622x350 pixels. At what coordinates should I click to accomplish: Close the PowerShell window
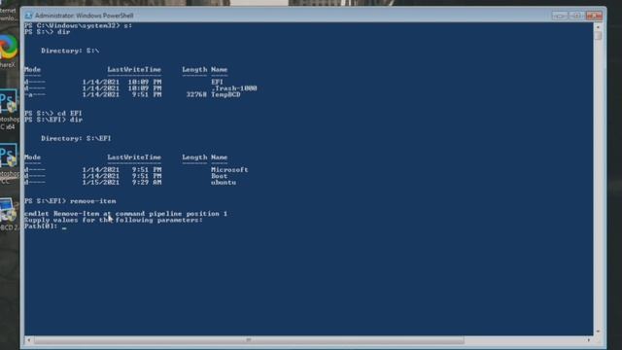click(594, 16)
